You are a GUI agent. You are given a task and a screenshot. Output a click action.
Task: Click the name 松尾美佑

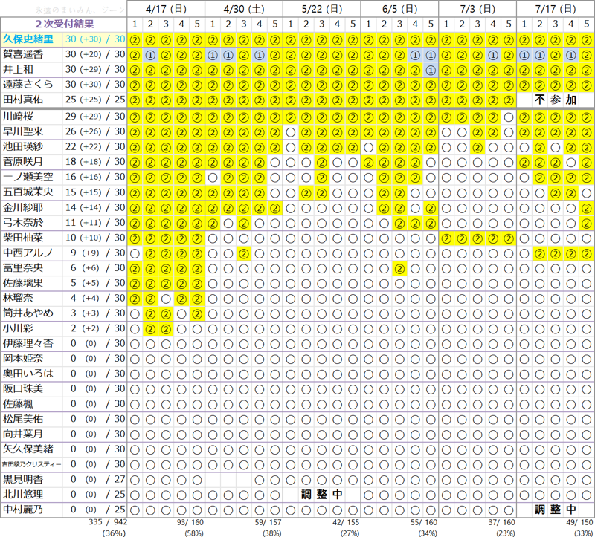(23, 419)
